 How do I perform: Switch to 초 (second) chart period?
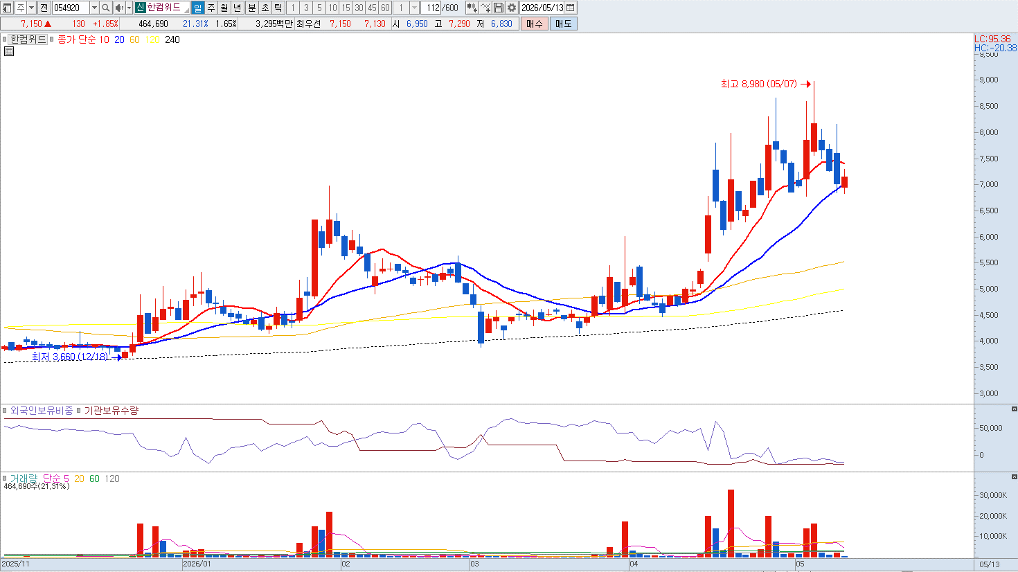[265, 8]
